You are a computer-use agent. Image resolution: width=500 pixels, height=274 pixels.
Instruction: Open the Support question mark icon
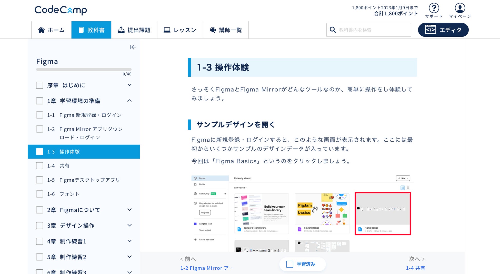pos(434,8)
